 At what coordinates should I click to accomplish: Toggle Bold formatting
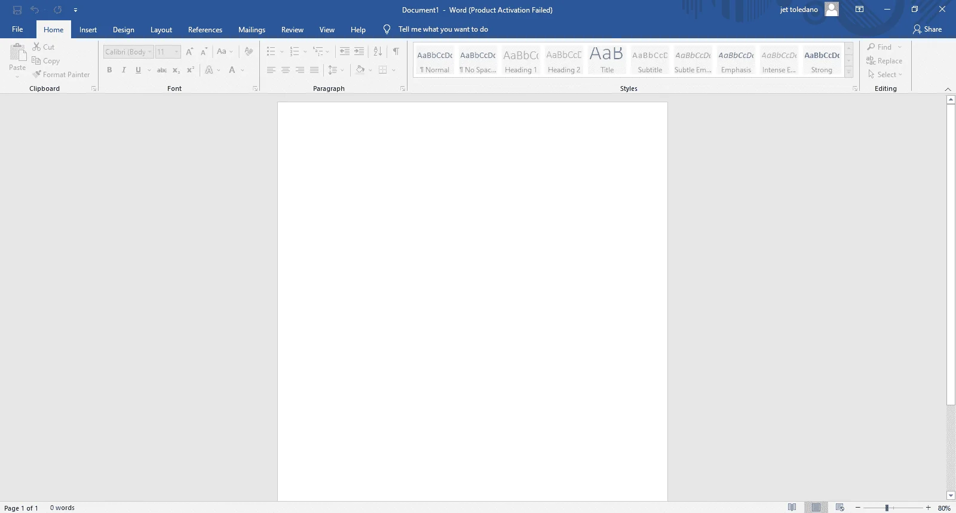(109, 70)
